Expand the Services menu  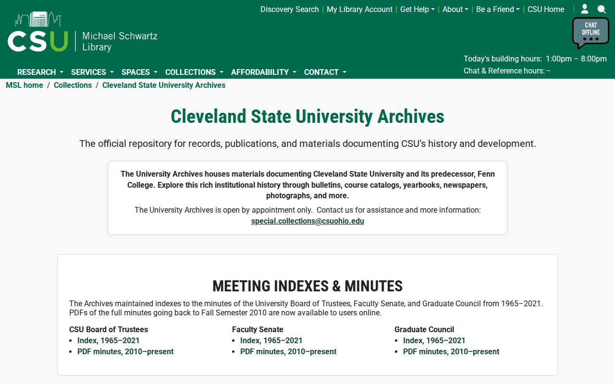click(x=92, y=72)
